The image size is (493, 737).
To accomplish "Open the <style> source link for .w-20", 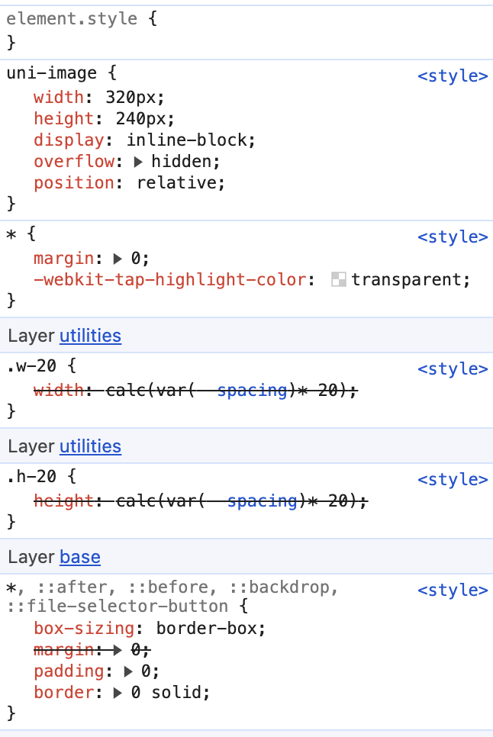I will point(453,369).
